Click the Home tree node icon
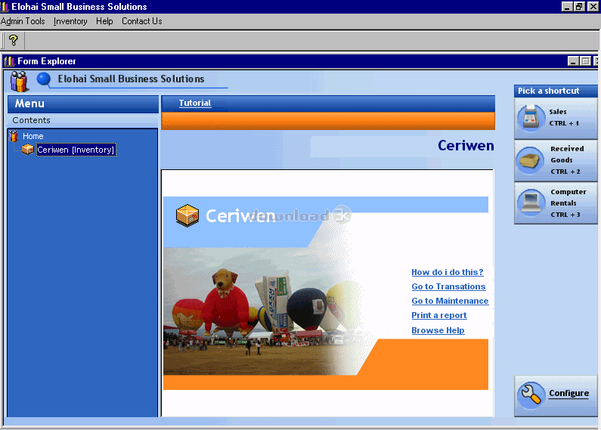This screenshot has height=430, width=601. pyautogui.click(x=14, y=136)
